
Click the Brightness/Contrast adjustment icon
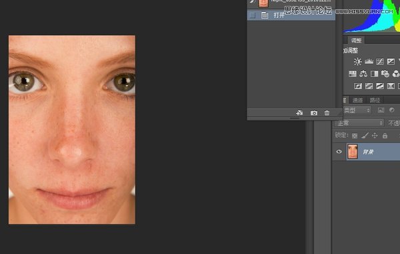(357, 61)
